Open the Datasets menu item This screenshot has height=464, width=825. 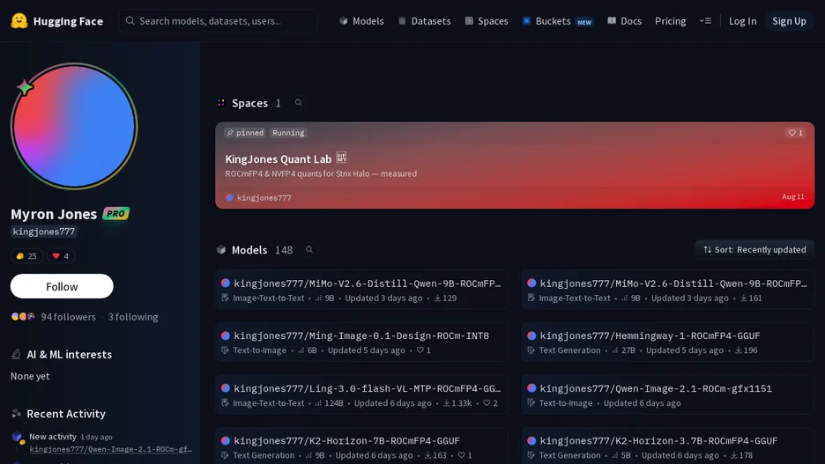click(425, 21)
